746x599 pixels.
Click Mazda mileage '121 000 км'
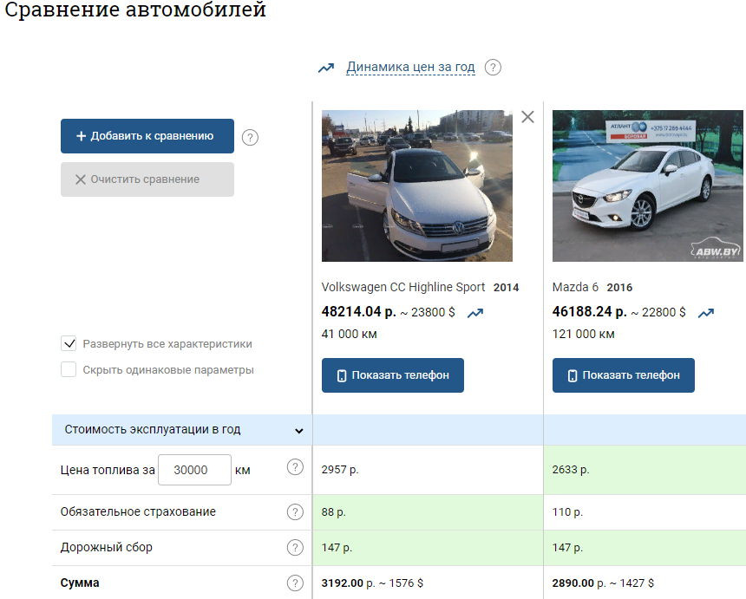[583, 335]
